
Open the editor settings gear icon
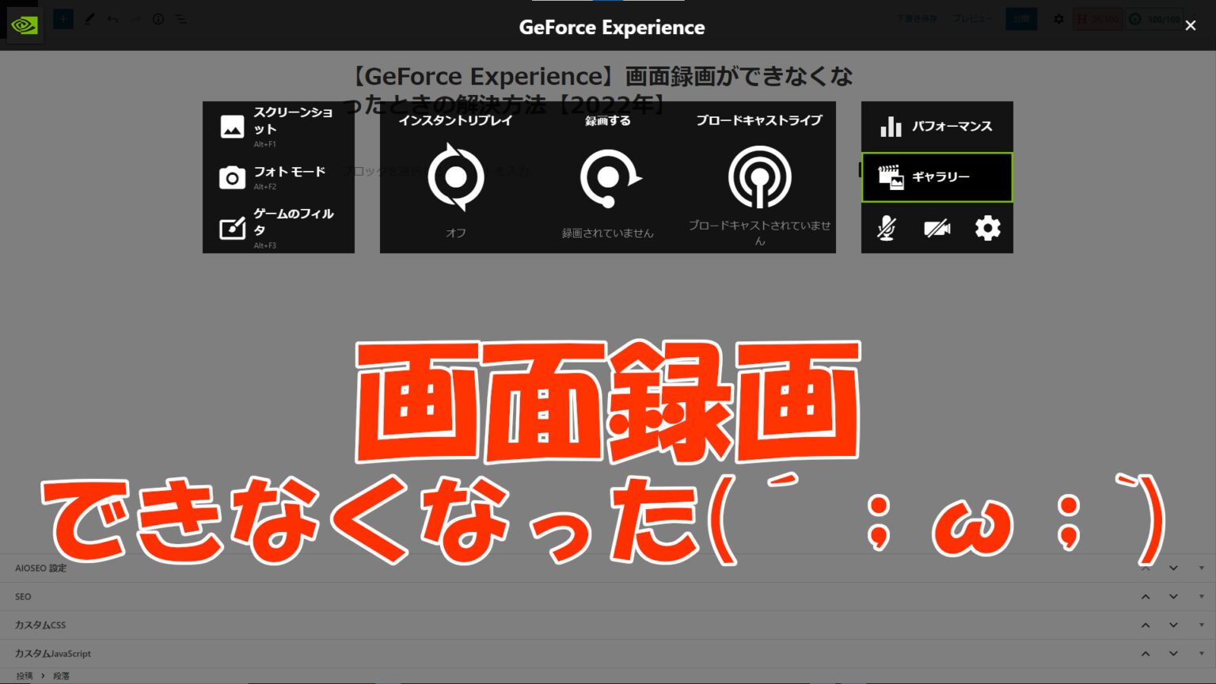[1058, 19]
